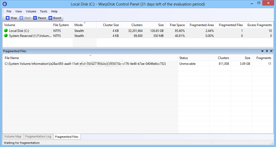Image resolution: width=276 pixels, height=147 pixels.
Task: Sort by the Volume column header
Action: click(x=27, y=25)
